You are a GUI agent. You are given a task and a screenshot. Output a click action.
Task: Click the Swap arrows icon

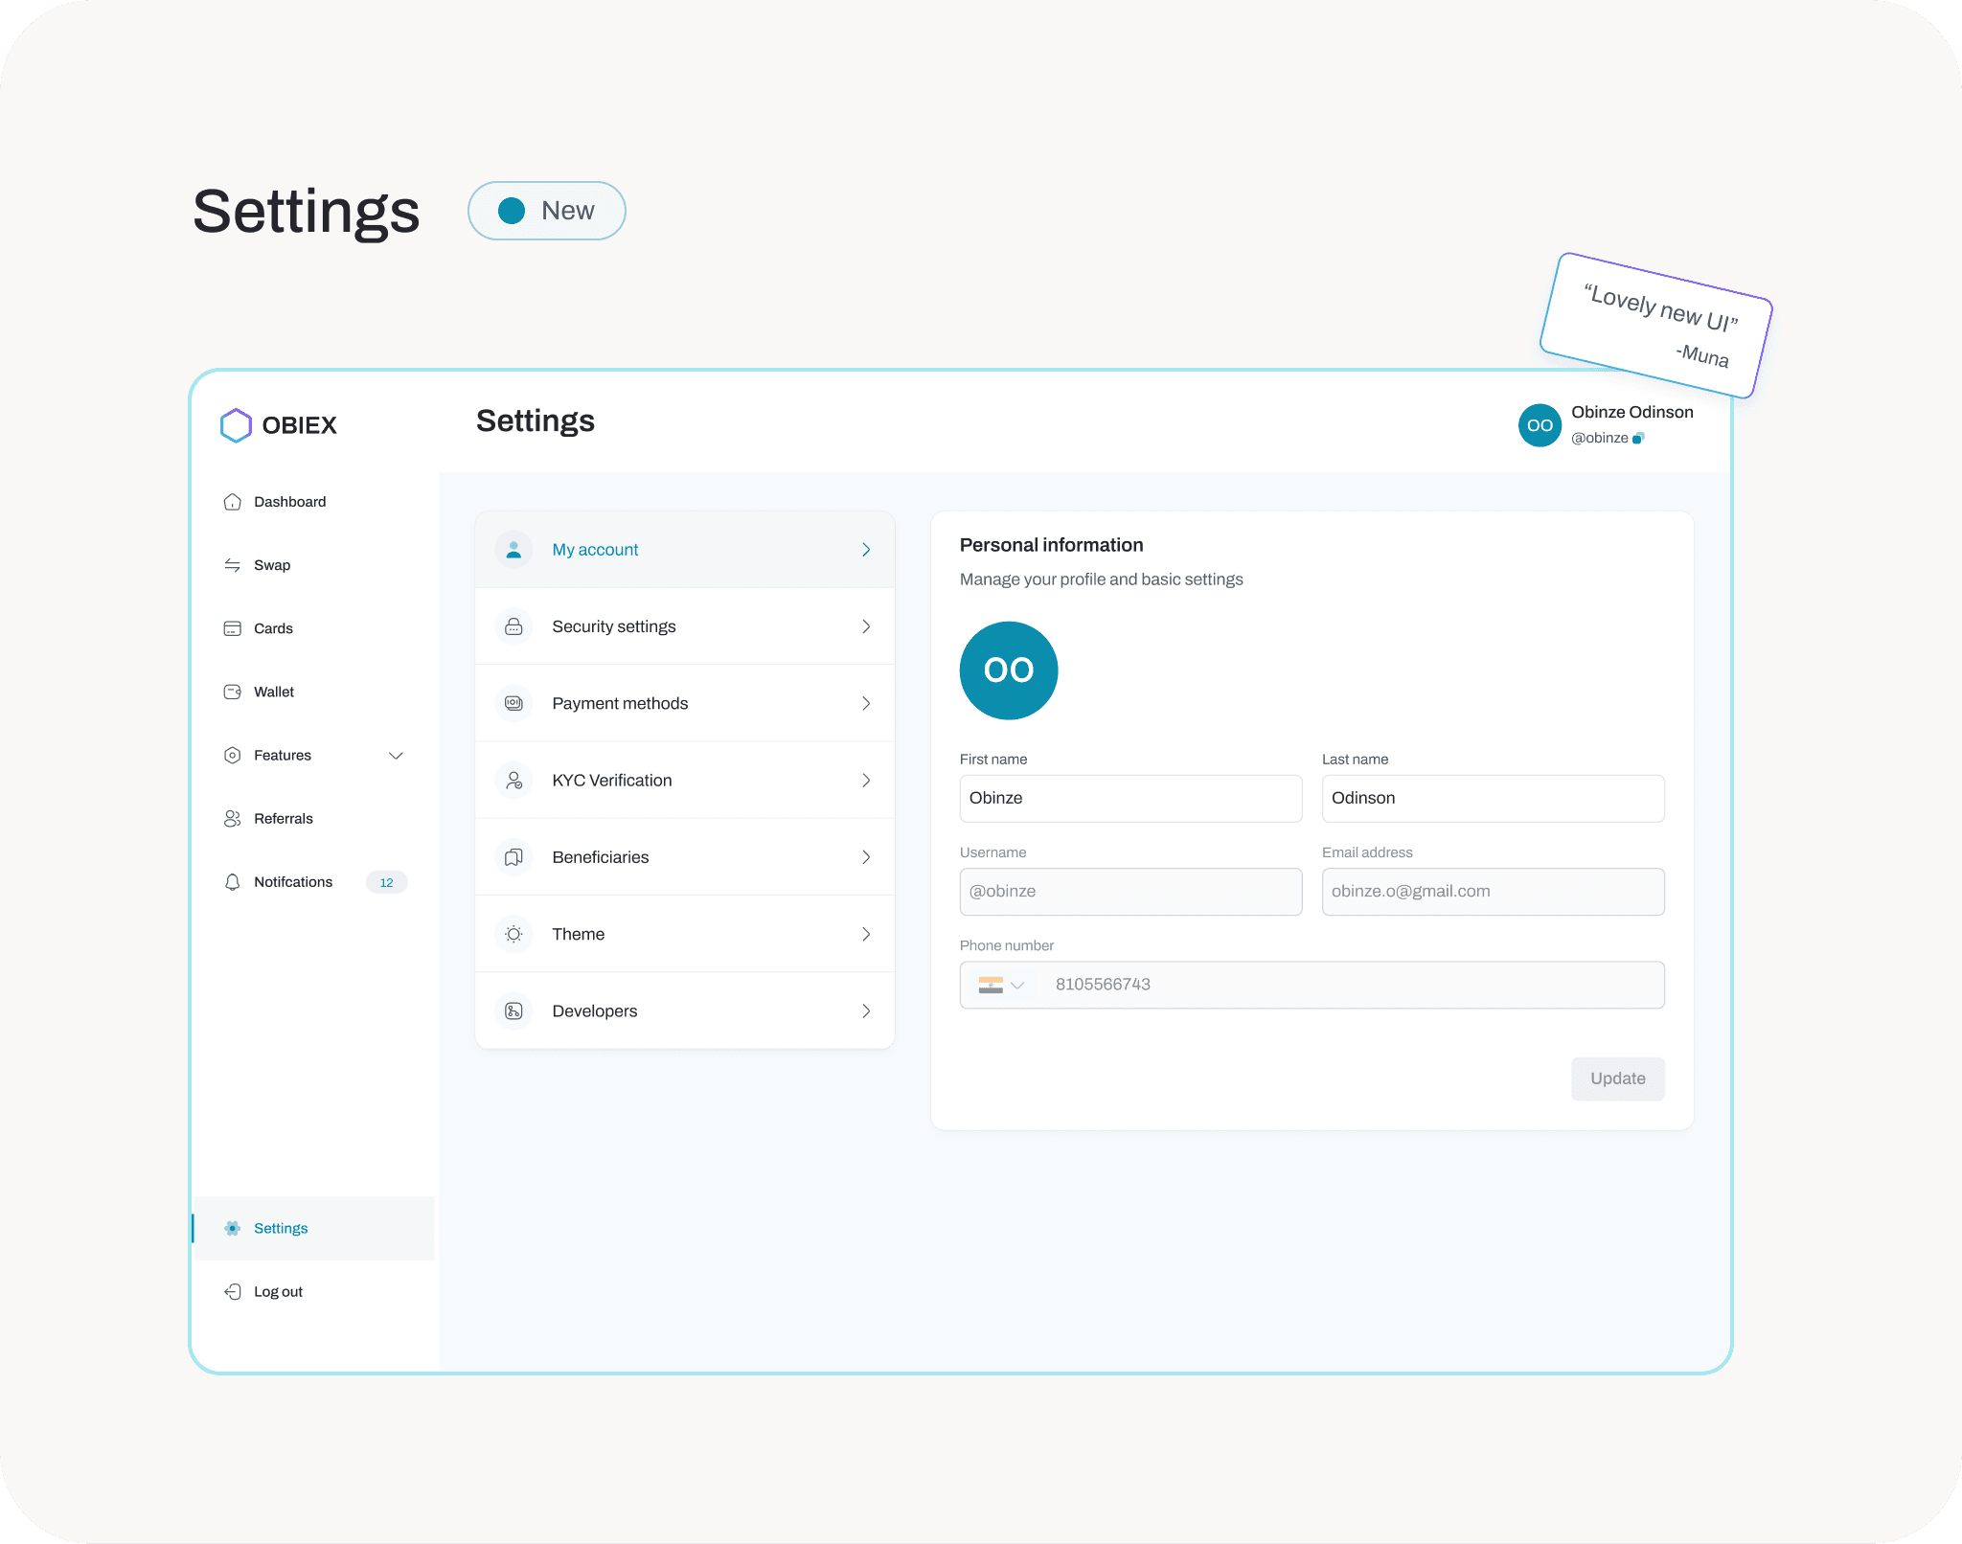click(232, 565)
